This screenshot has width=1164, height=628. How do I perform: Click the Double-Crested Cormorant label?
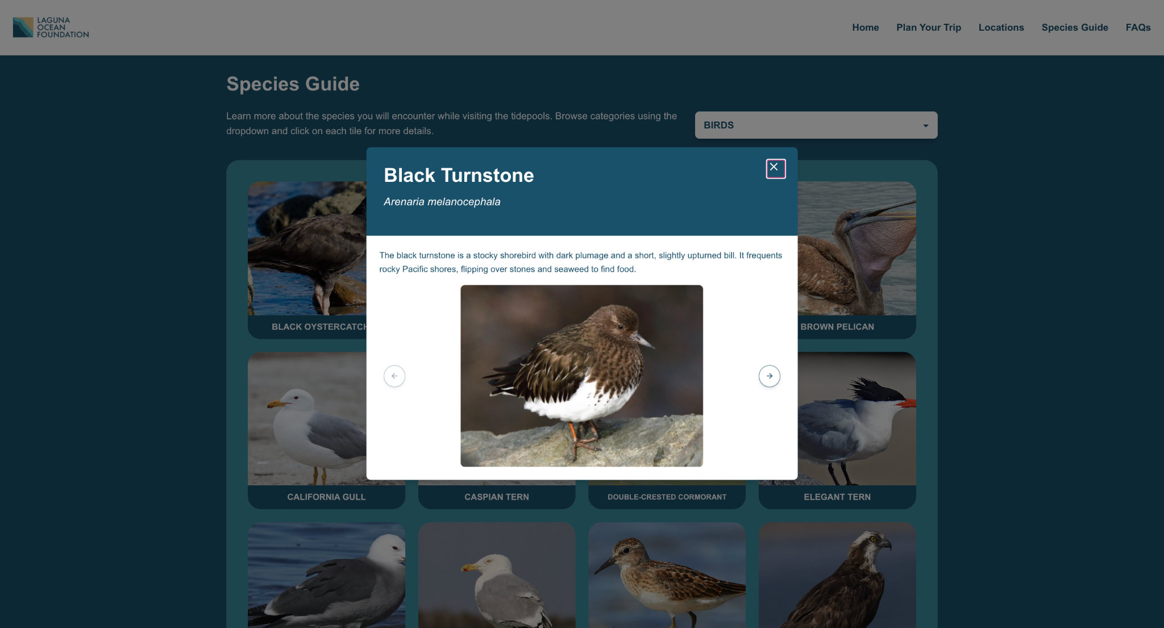pos(667,497)
